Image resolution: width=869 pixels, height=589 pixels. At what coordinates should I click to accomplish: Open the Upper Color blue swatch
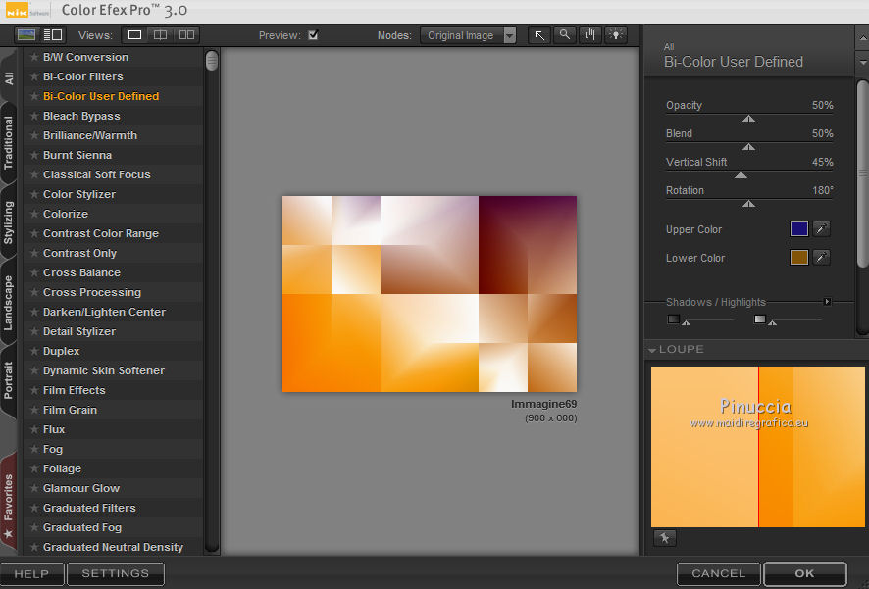click(x=798, y=228)
